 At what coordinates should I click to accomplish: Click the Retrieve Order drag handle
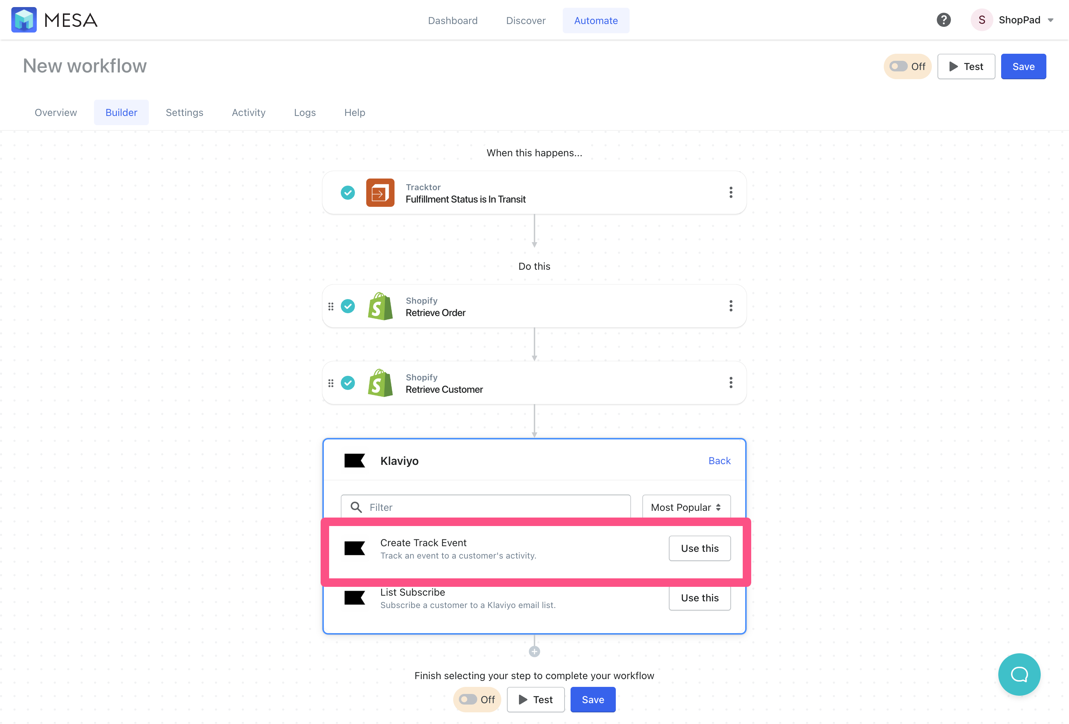pyautogui.click(x=331, y=306)
